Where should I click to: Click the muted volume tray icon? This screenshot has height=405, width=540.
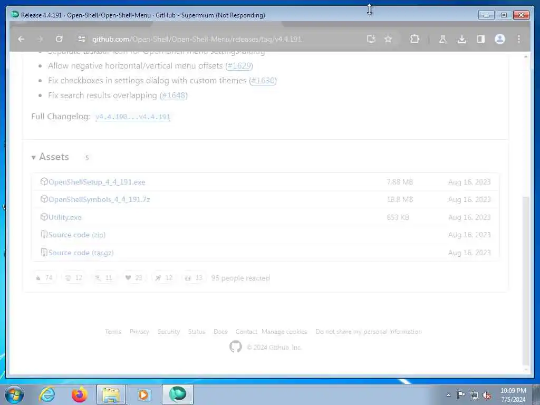tap(487, 396)
